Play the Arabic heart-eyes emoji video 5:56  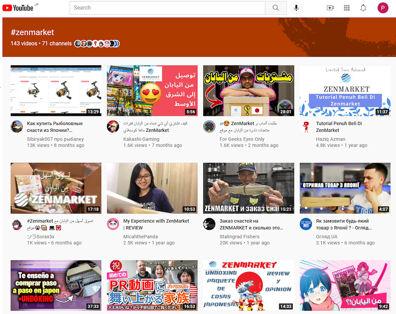(152, 90)
